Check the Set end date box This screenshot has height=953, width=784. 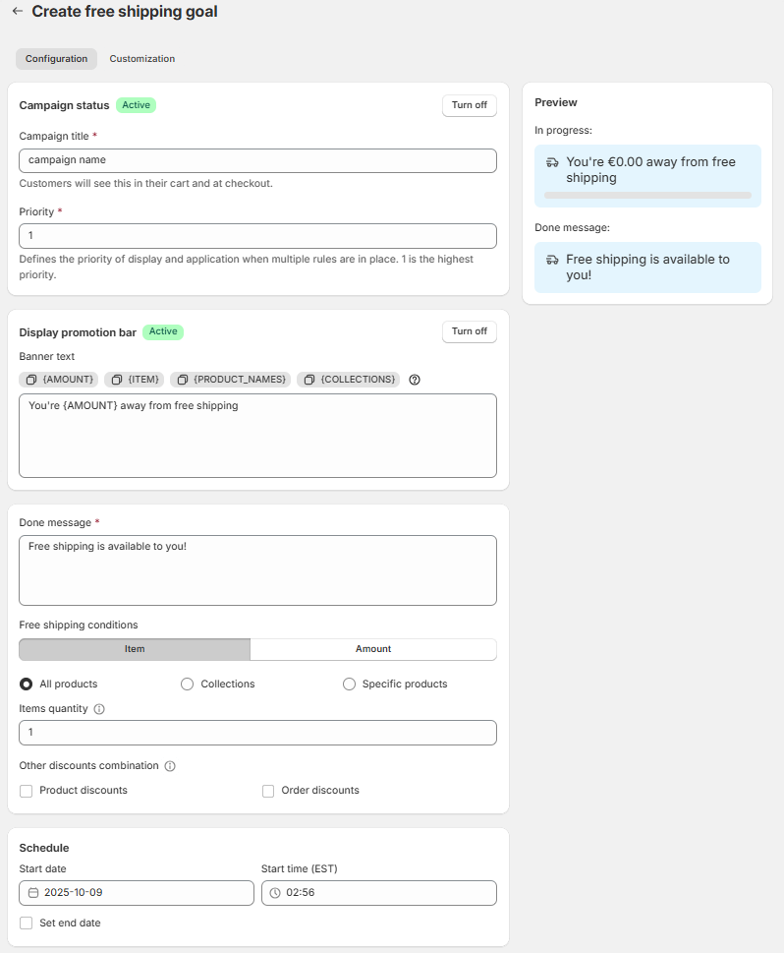[27, 923]
